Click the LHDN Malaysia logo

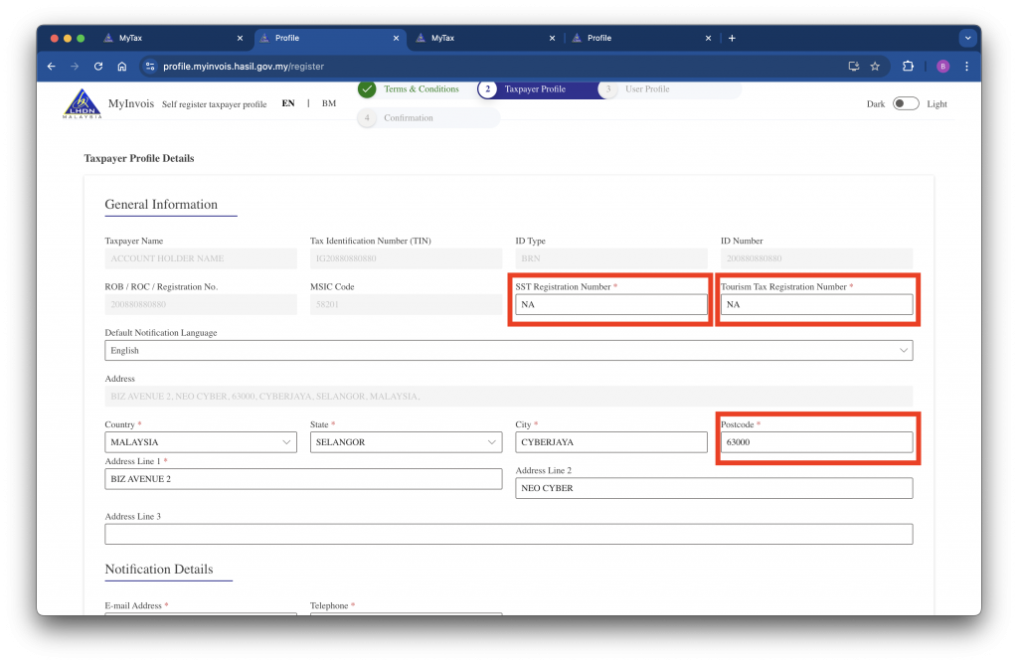click(x=84, y=103)
